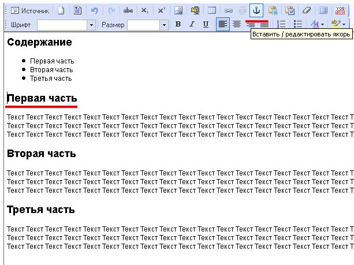This screenshot has width=354, height=265.
Task: Switch to Источник source view
Action: click(x=30, y=10)
